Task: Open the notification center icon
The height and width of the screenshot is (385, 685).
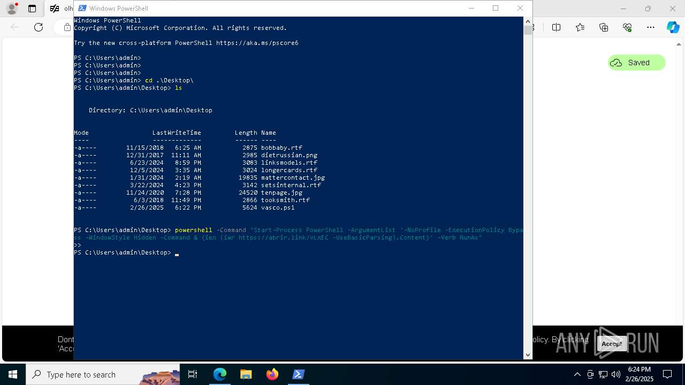Action: coord(667,374)
